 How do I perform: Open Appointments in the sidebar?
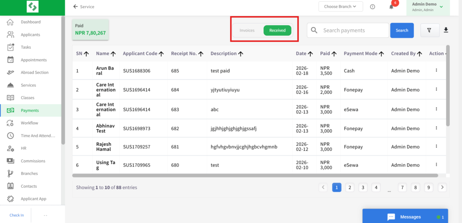33,60
